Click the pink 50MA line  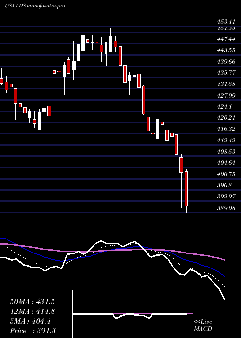[x=112, y=250]
